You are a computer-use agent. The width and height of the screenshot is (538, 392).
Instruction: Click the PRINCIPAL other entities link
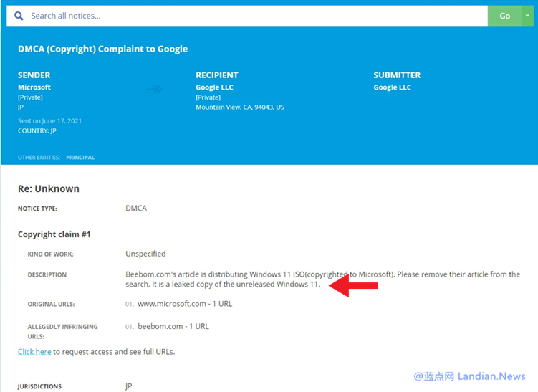[80, 157]
